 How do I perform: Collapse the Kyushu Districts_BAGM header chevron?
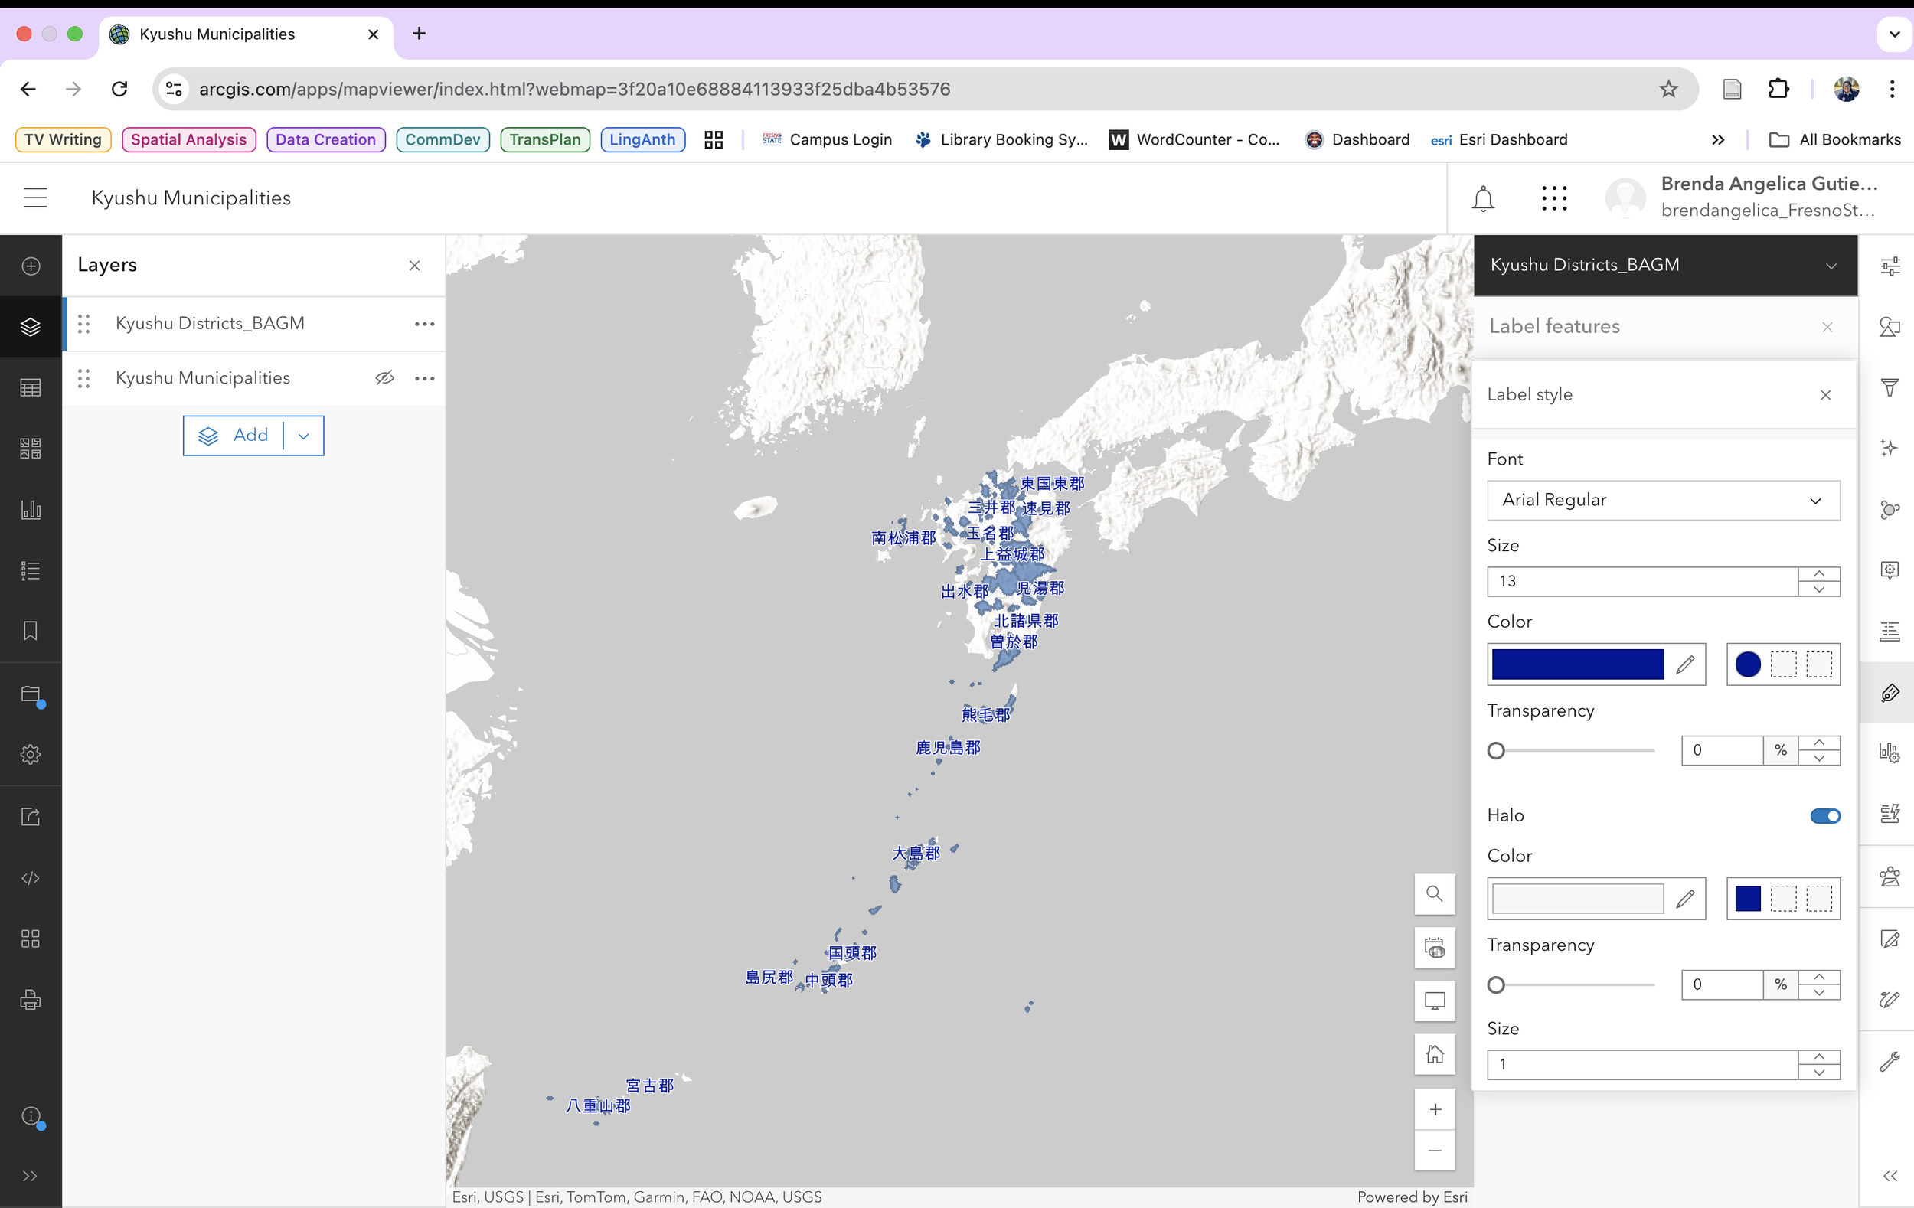[x=1832, y=266]
